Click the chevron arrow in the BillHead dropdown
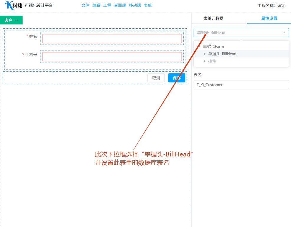Image resolution: width=291 pixels, height=227 pixels. [284, 32]
